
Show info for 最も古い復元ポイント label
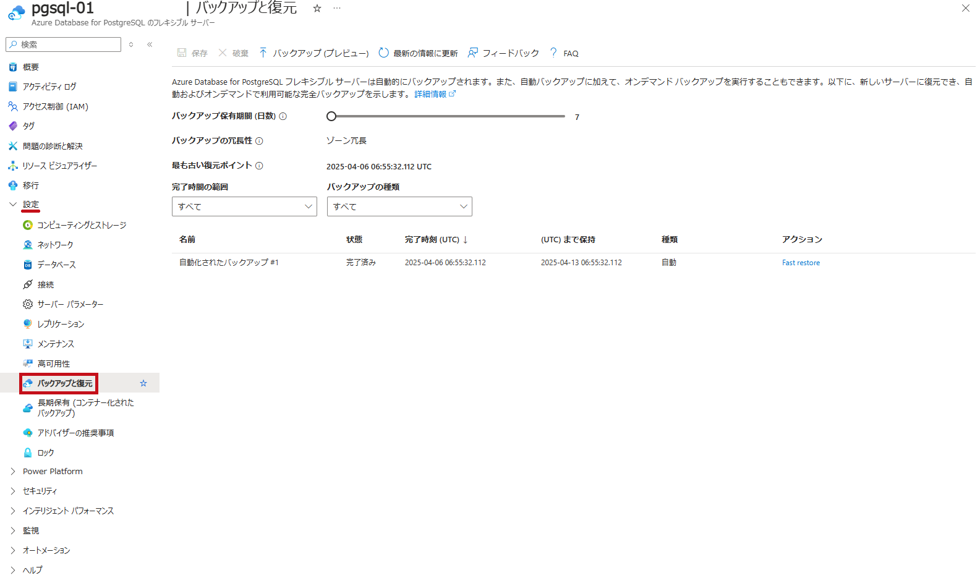259,166
